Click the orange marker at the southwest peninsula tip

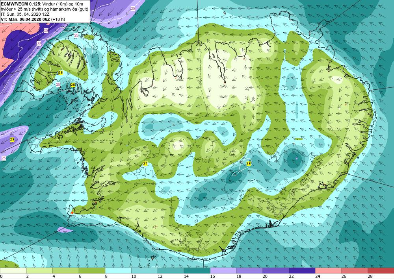tap(72, 212)
